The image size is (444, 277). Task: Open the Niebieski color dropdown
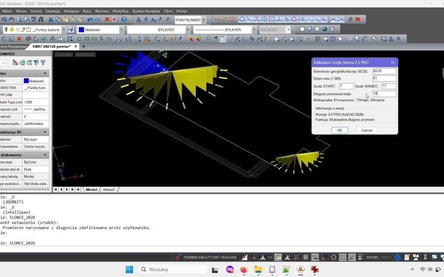[x=121, y=30]
